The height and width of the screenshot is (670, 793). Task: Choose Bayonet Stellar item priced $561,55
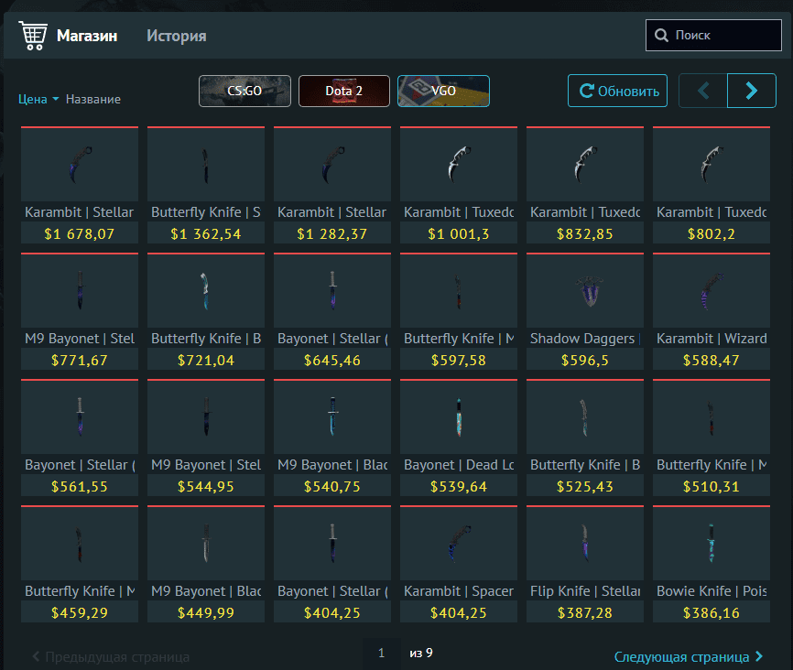tap(80, 438)
